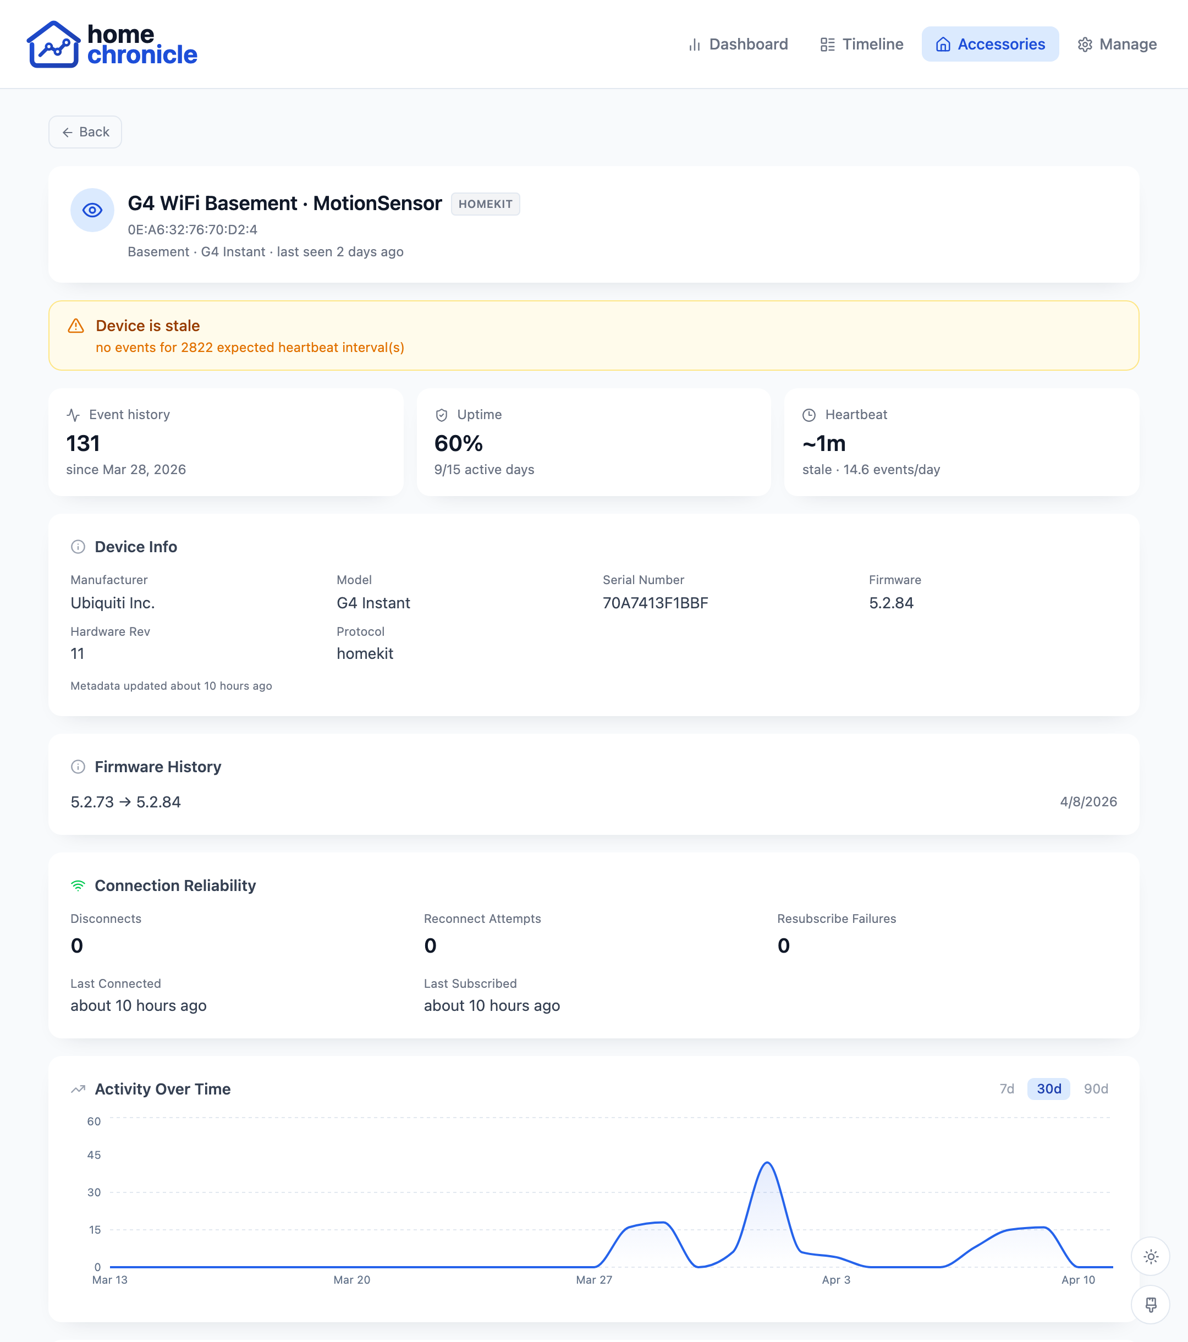Click the eye icon beside the sensor name
The image size is (1188, 1342).
92,210
